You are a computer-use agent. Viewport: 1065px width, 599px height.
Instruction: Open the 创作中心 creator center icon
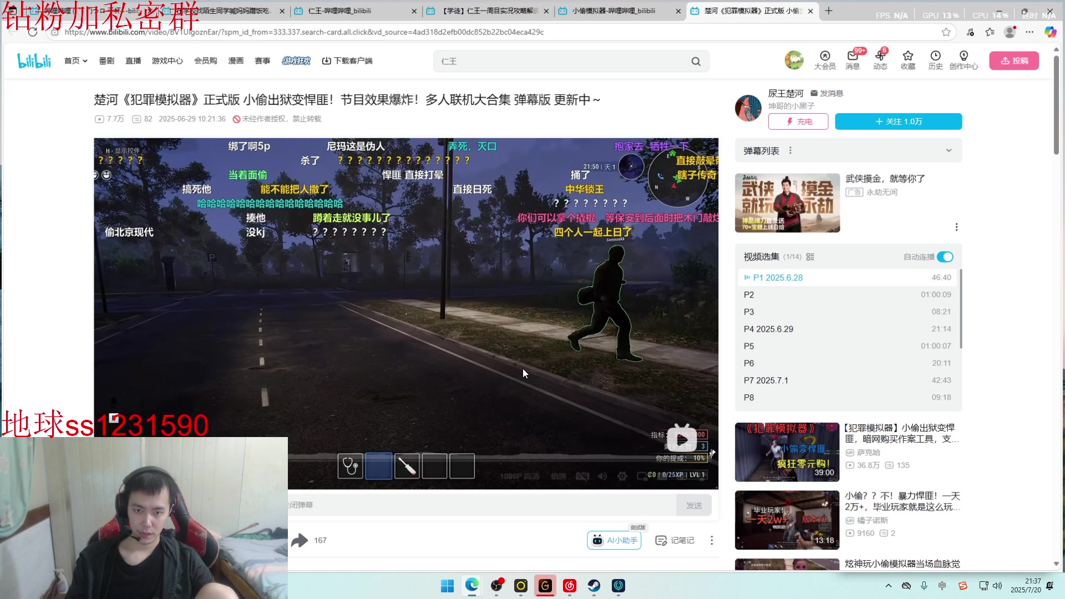point(963,60)
